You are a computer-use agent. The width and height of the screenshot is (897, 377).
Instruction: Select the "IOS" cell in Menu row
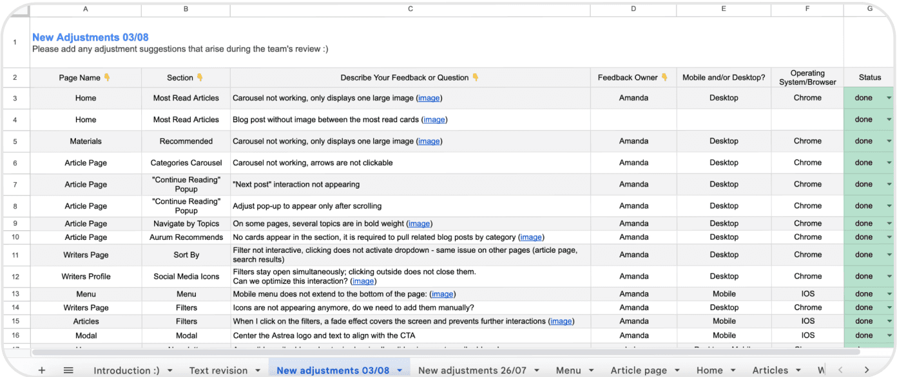807,294
